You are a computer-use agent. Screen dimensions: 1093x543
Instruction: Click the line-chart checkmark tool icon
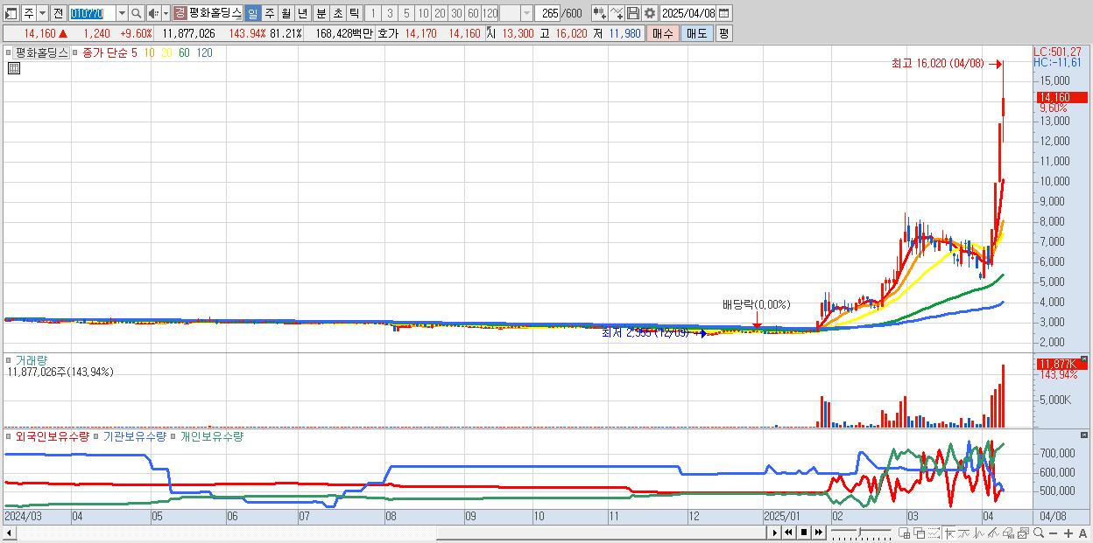[617, 13]
